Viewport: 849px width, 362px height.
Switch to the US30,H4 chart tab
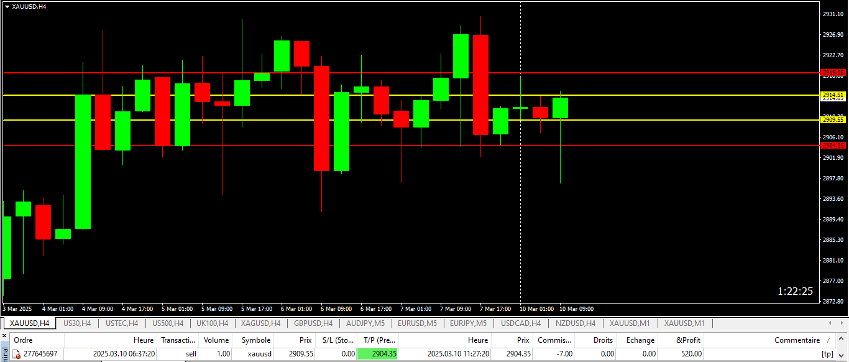77,323
